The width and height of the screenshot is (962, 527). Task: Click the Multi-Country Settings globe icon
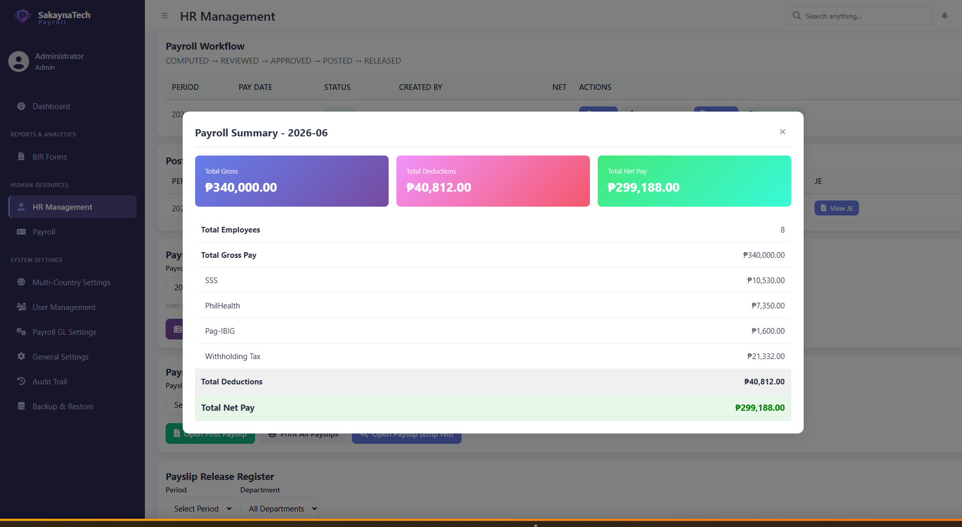click(x=21, y=282)
